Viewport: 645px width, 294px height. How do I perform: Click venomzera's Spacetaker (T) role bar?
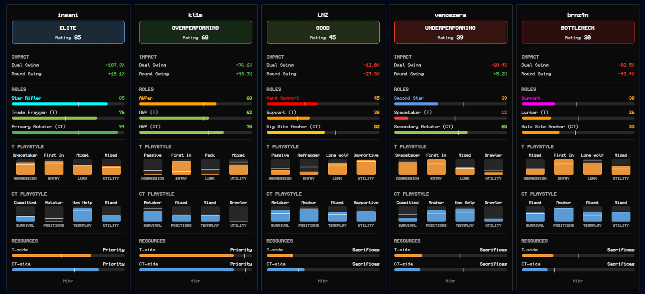tap(450, 118)
